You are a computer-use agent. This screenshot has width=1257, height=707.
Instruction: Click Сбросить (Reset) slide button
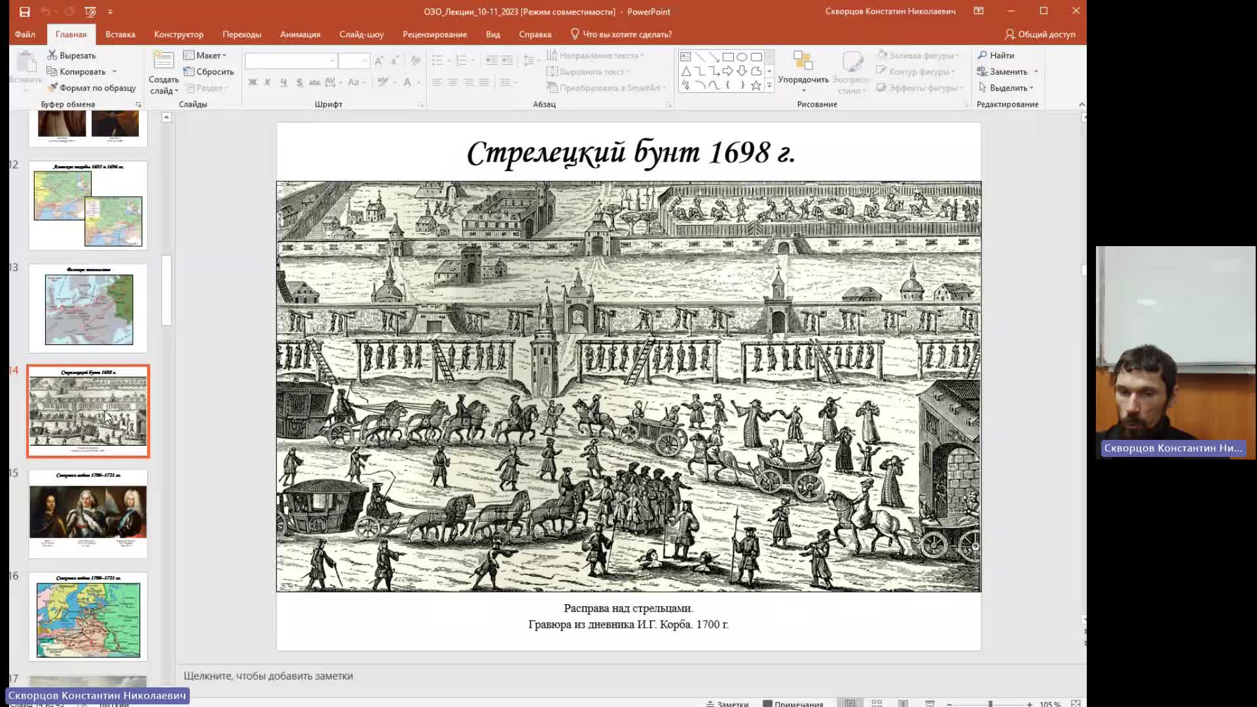tap(209, 72)
